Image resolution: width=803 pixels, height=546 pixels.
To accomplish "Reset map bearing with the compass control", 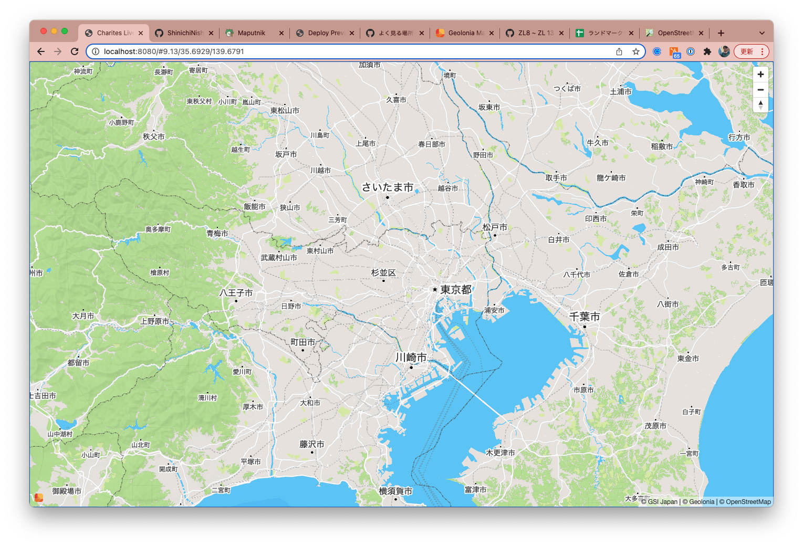I will coord(760,105).
